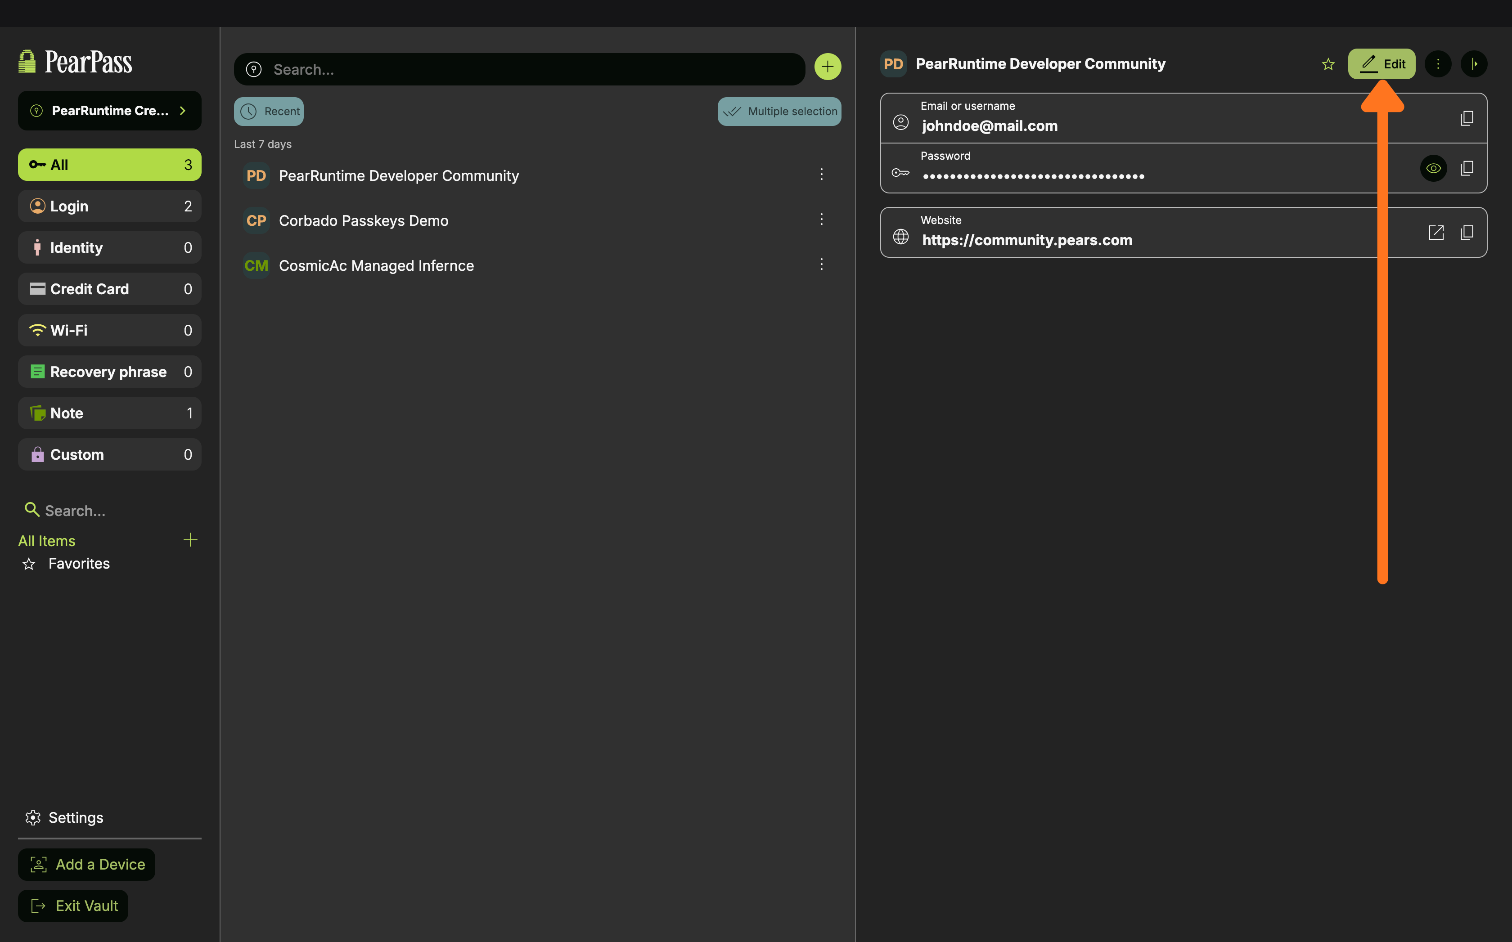Focus the main Search field
This screenshot has height=942, width=1512.
pos(530,69)
